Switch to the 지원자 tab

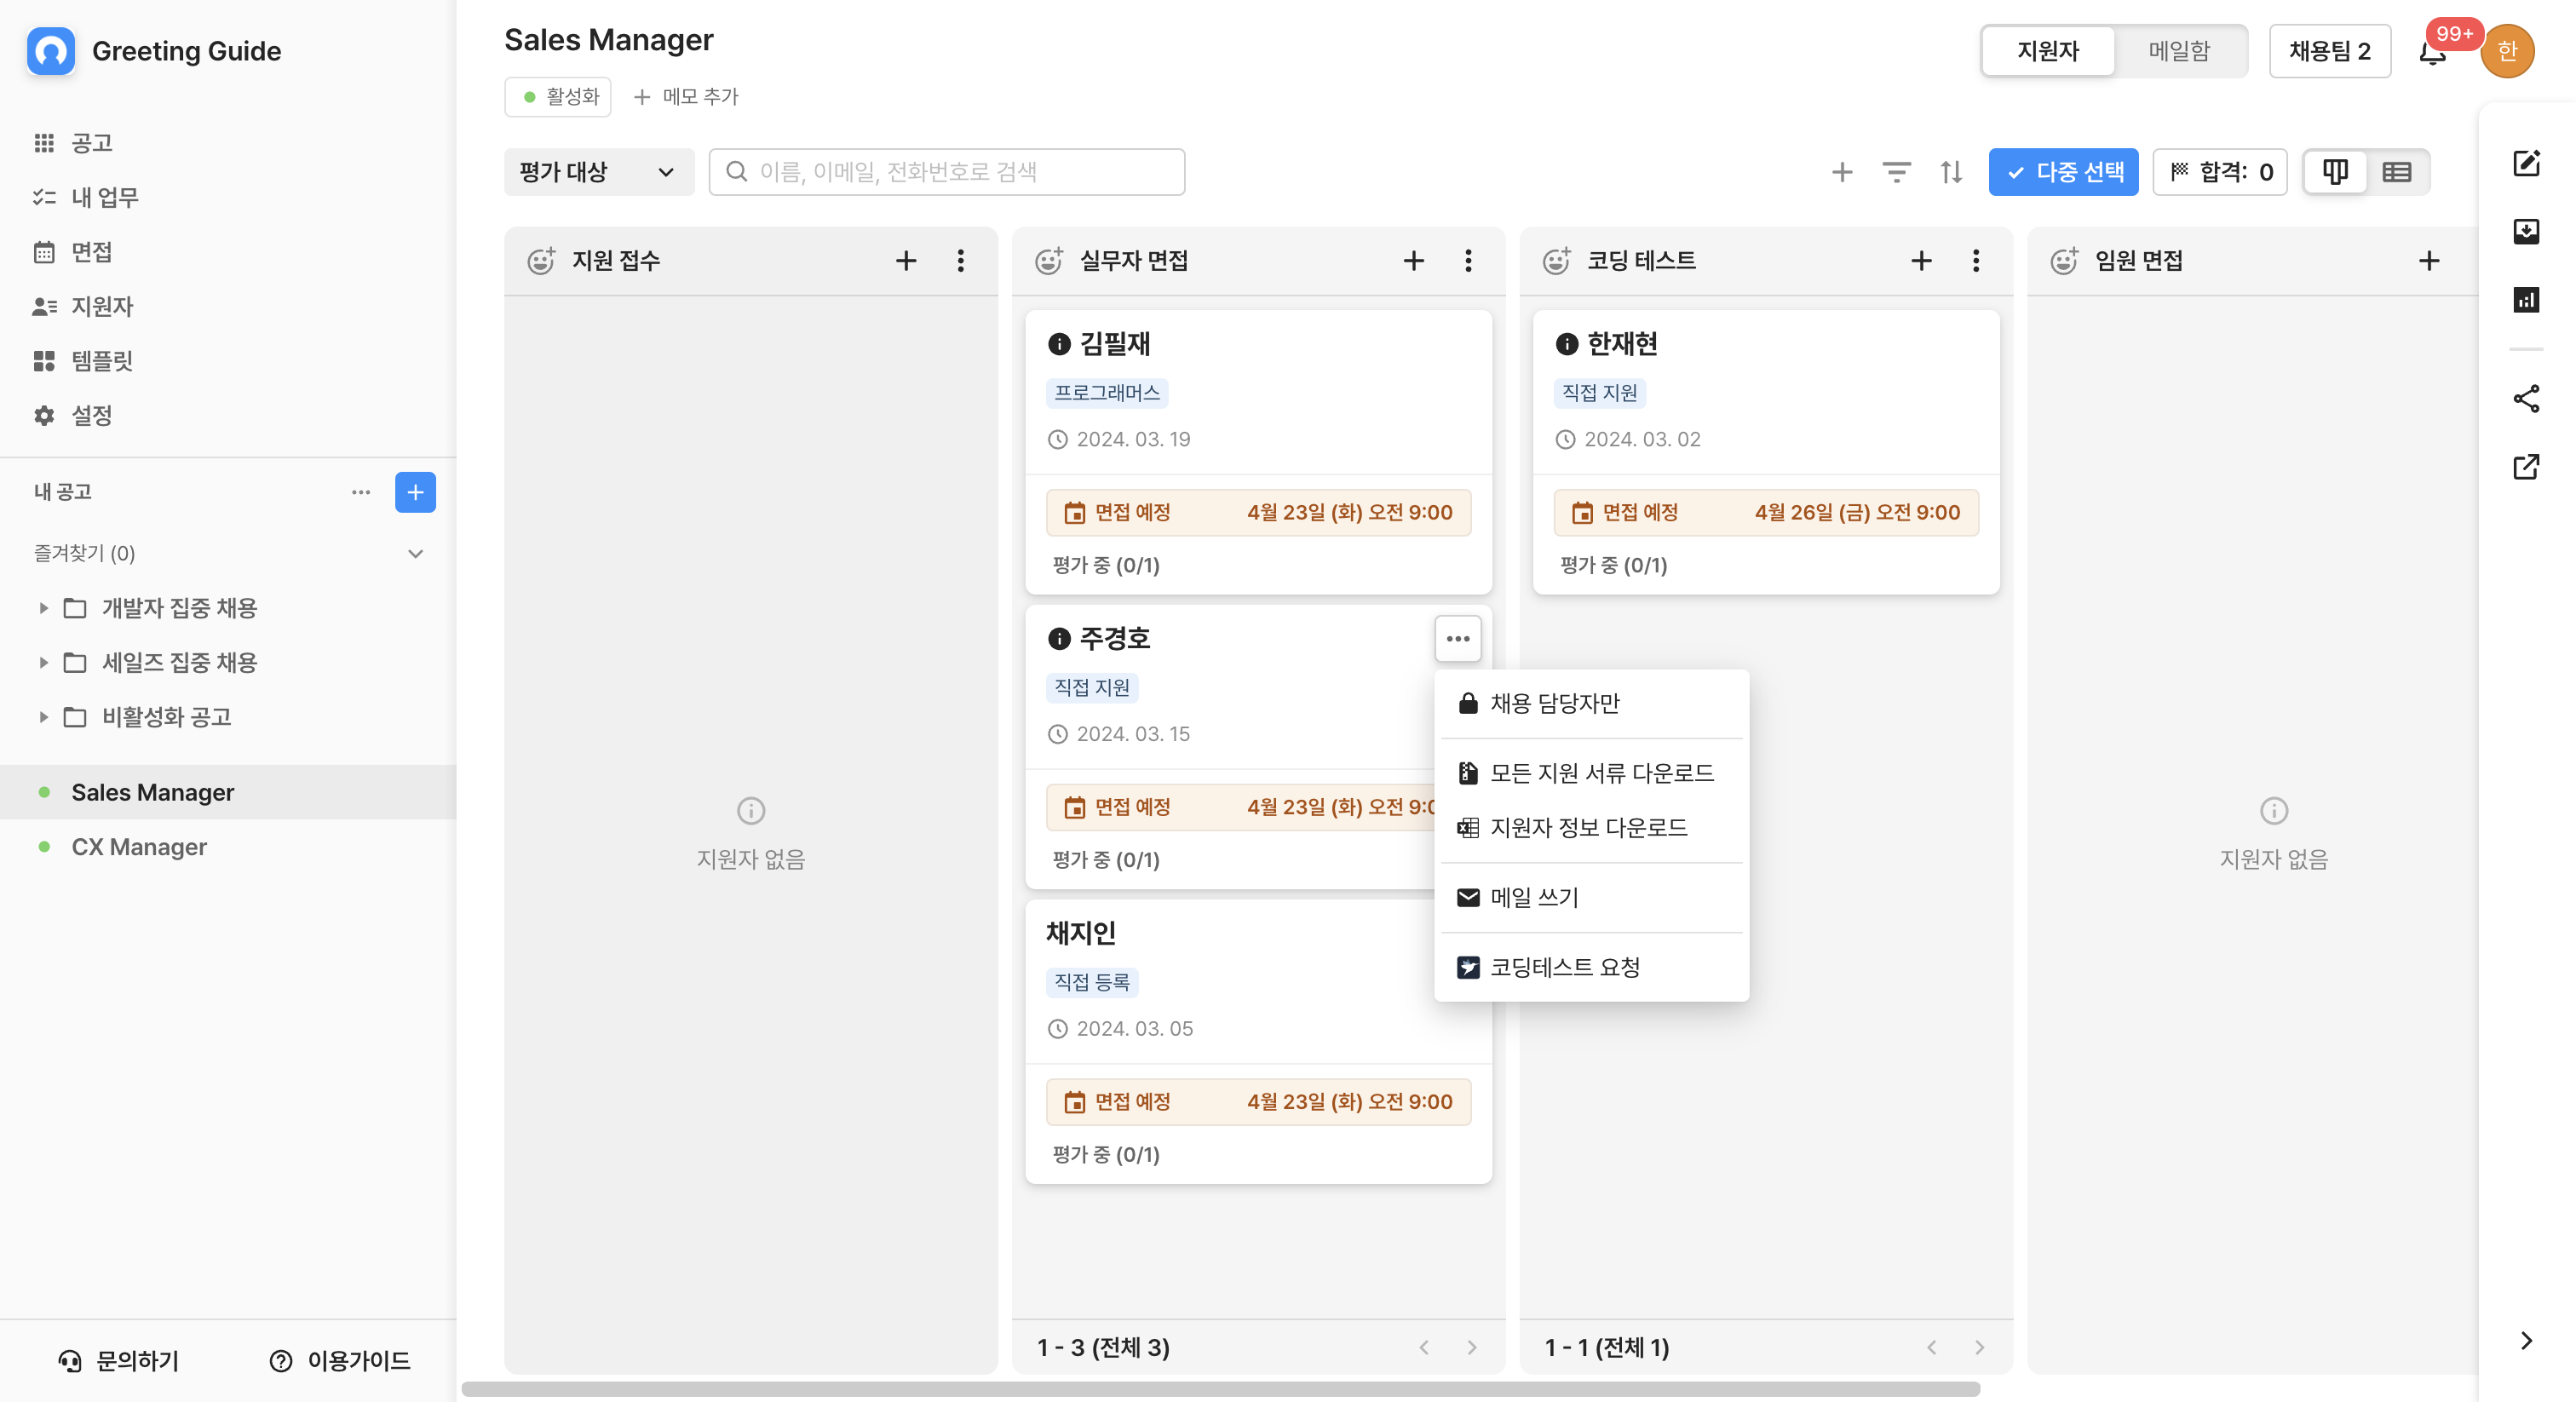(x=2047, y=51)
